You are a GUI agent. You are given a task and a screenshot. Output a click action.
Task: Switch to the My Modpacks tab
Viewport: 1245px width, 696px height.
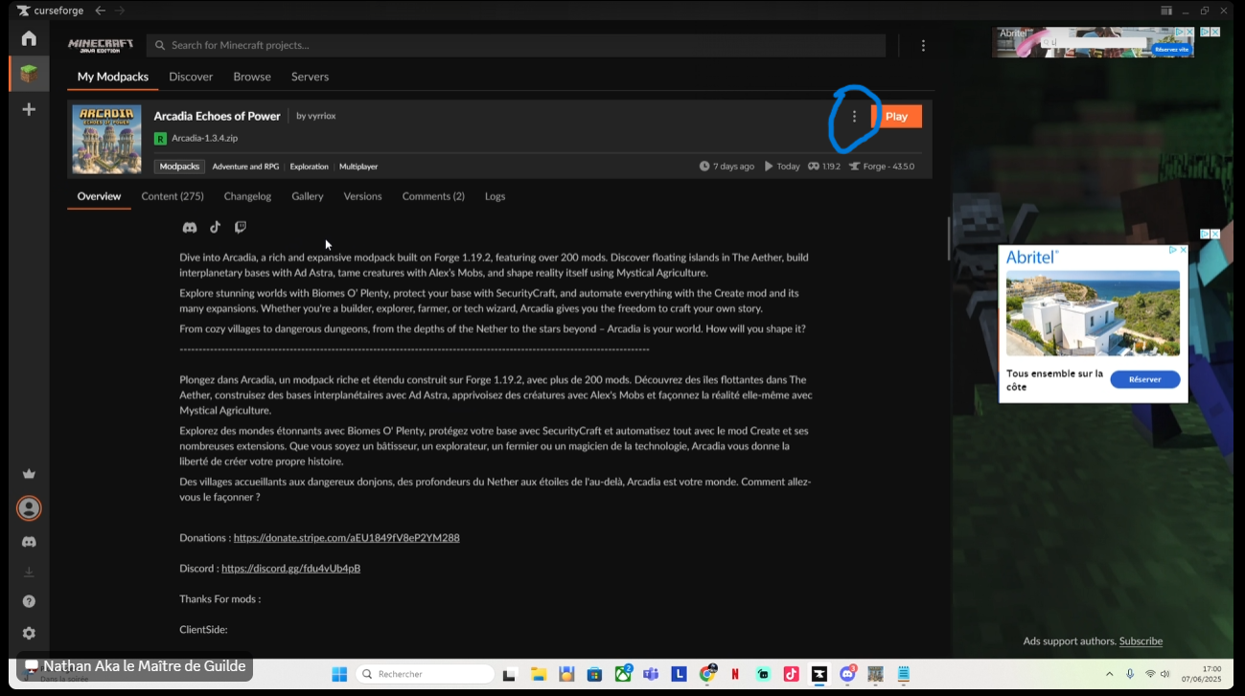(113, 77)
